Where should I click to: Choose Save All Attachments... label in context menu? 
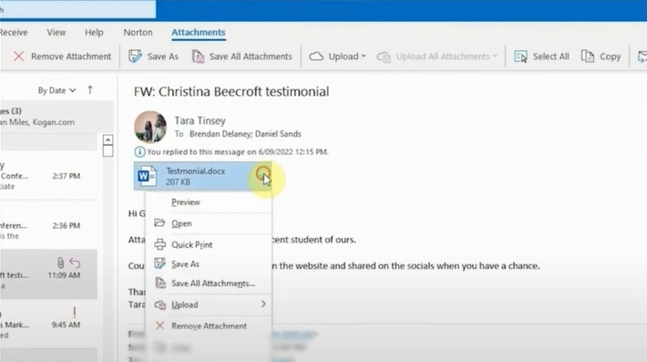(x=213, y=284)
